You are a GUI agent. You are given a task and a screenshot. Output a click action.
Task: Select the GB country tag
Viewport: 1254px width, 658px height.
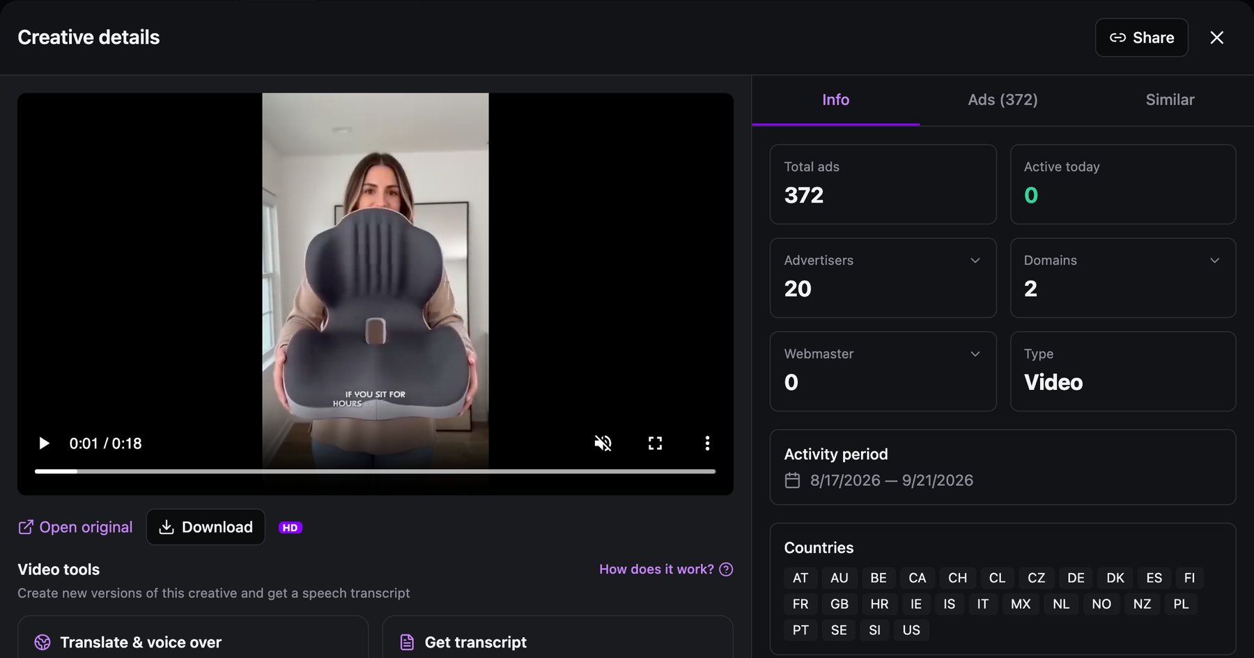click(839, 604)
